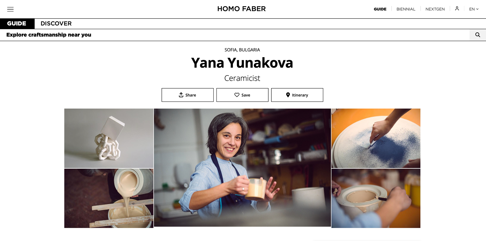The image size is (486, 241).
Task: Click the search magnifier icon
Action: coord(478,35)
